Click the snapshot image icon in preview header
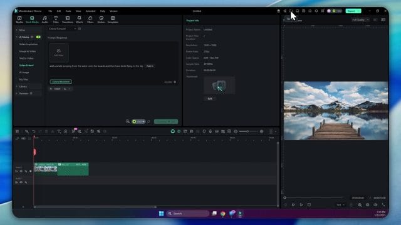The height and width of the screenshot is (225, 401). point(383,20)
